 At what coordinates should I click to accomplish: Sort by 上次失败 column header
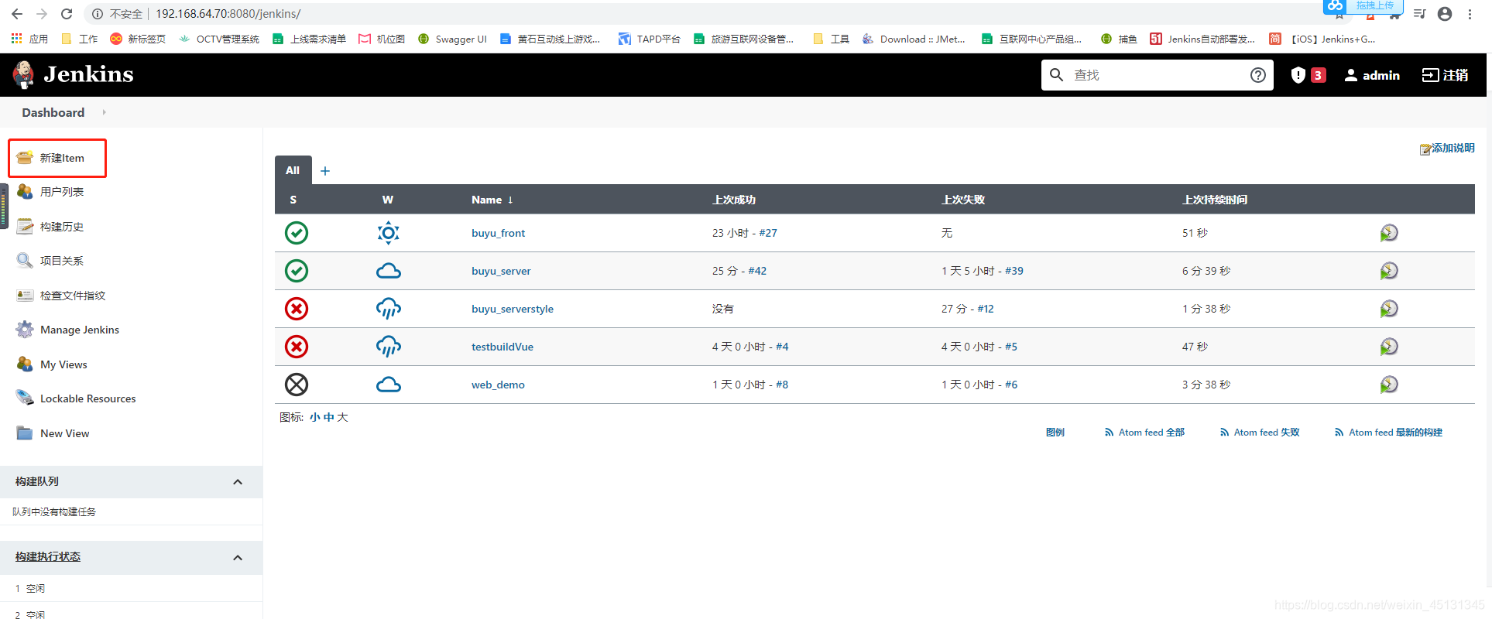pyautogui.click(x=963, y=200)
